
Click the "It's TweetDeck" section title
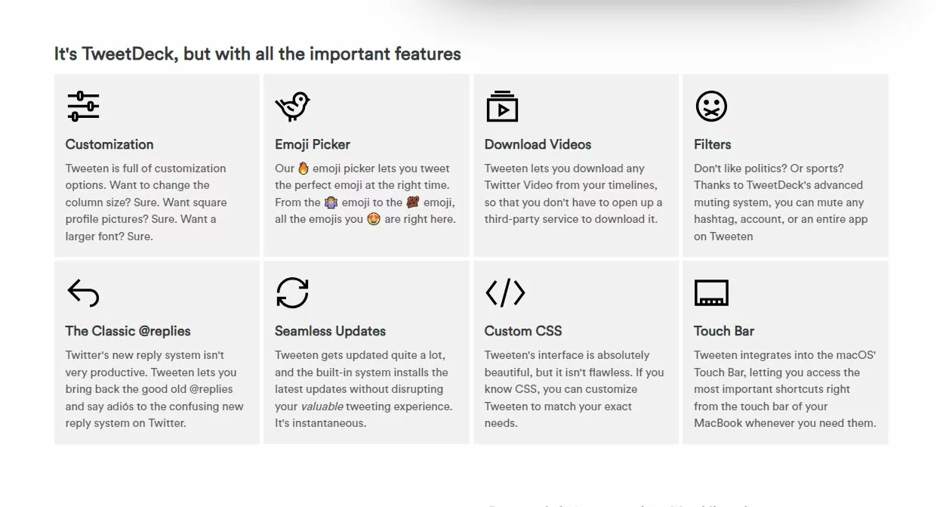[257, 54]
